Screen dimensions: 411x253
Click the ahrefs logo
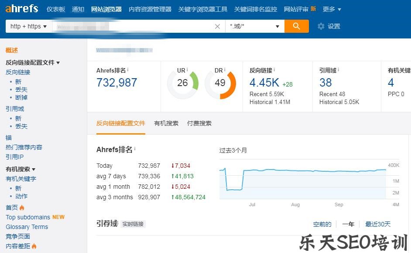coord(22,8)
